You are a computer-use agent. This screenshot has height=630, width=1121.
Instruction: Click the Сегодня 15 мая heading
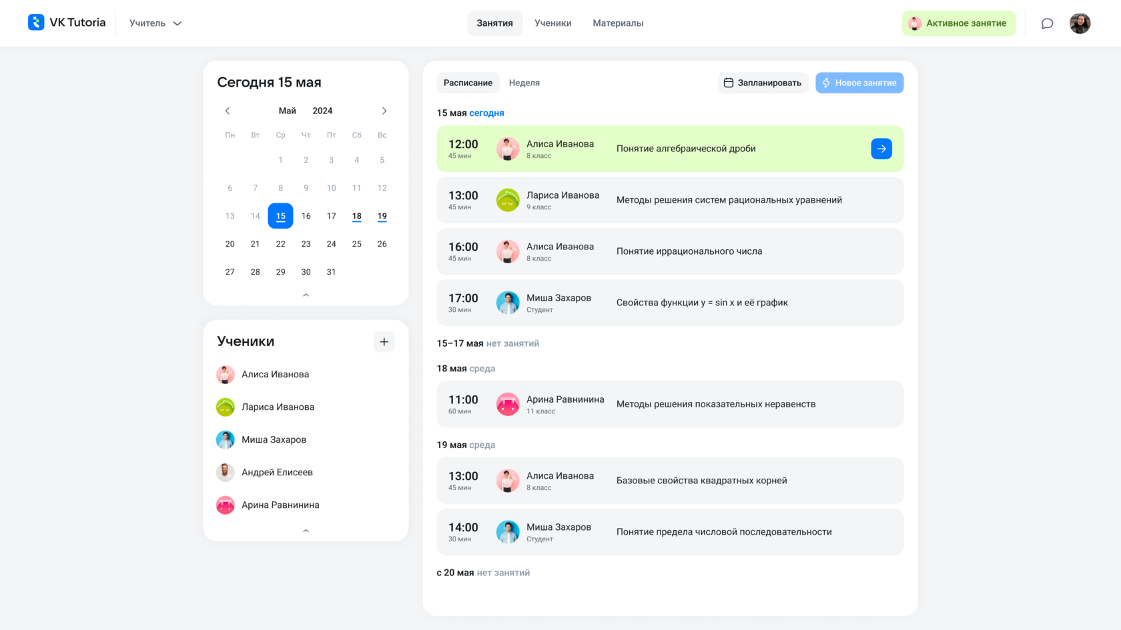pyautogui.click(x=269, y=82)
